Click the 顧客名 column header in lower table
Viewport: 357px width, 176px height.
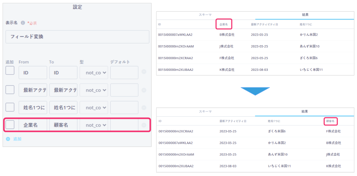click(330, 121)
